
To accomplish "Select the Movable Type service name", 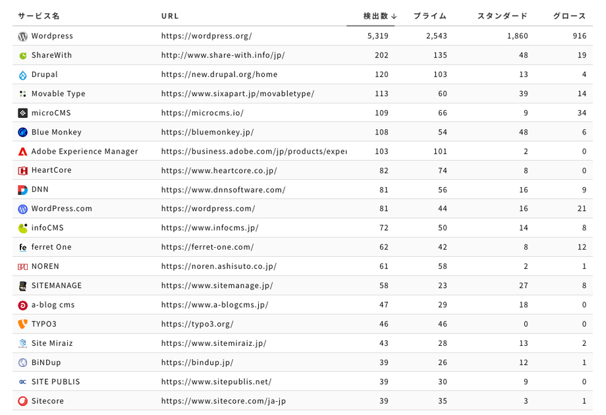I will pos(58,94).
